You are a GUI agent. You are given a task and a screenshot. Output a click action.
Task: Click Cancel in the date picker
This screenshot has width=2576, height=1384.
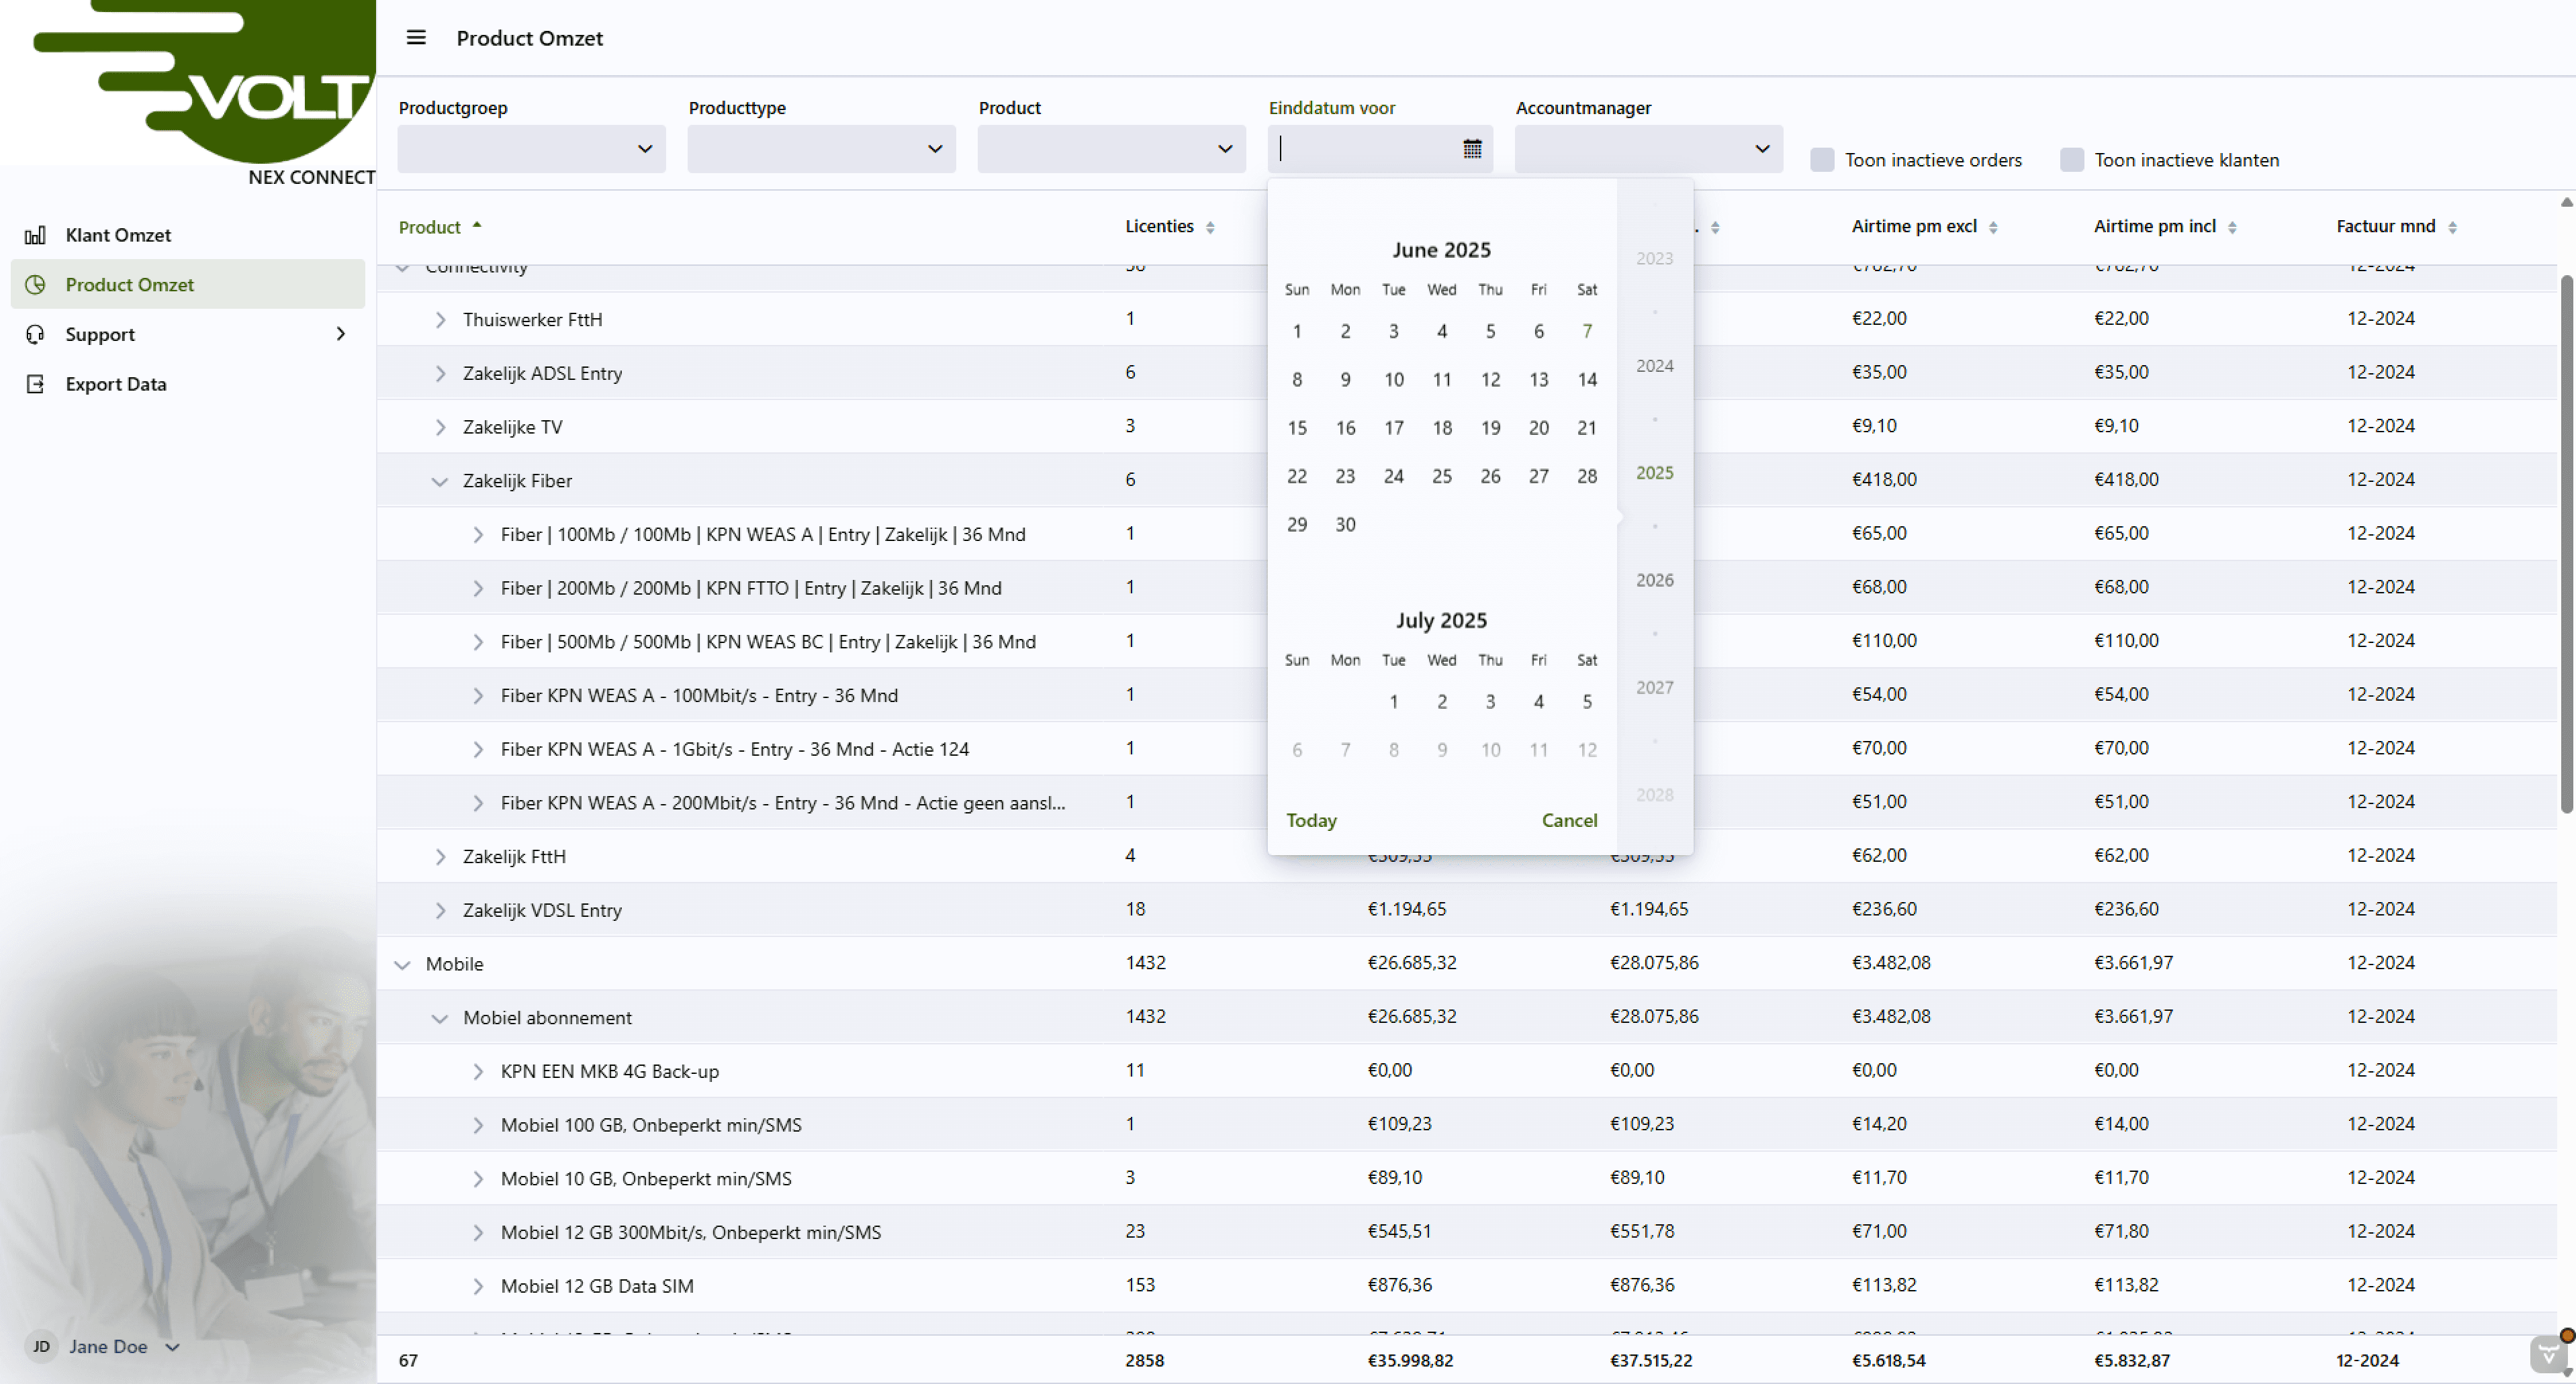coord(1568,820)
